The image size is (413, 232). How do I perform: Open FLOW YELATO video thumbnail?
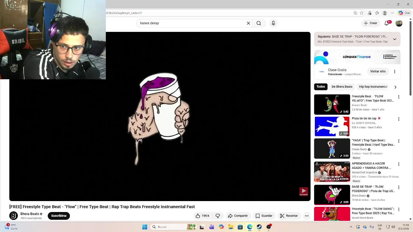(x=332, y=104)
